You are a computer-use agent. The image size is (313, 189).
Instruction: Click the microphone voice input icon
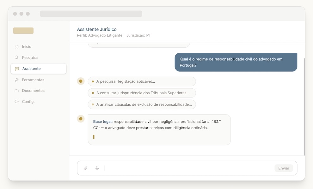click(97, 168)
